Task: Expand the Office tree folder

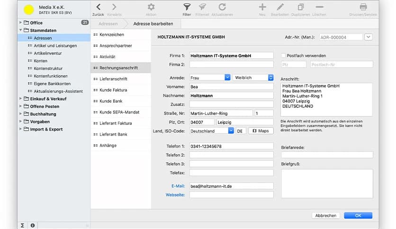Action: point(20,22)
